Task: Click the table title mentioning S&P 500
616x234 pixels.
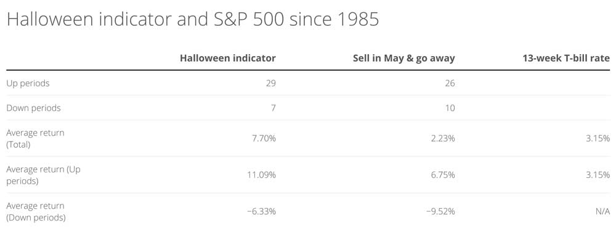Action: pos(193,19)
